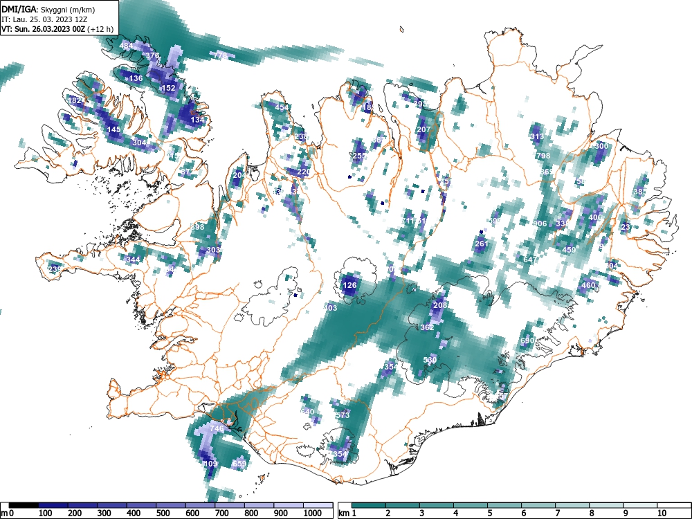Click the visibility value 303
The width and height of the screenshot is (692, 519).
213,250
